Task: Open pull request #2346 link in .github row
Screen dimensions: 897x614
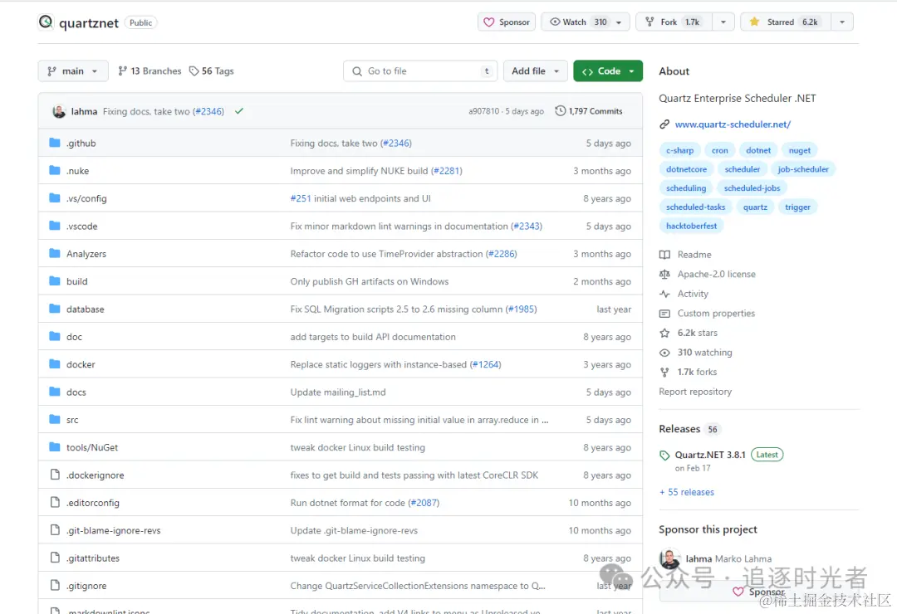Action: (396, 144)
